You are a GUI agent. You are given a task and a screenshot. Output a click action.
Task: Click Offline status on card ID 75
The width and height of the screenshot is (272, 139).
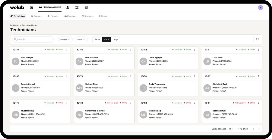click(x=60, y=103)
